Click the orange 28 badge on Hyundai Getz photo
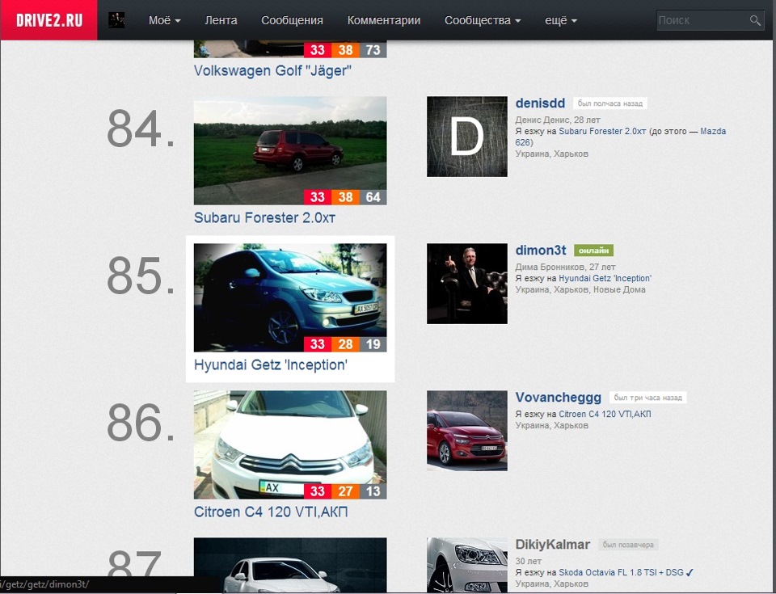Image resolution: width=776 pixels, height=594 pixels. pyautogui.click(x=345, y=344)
